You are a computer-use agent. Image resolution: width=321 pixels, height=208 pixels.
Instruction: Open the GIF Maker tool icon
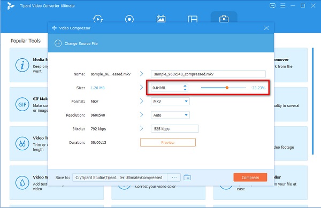pos(22,104)
